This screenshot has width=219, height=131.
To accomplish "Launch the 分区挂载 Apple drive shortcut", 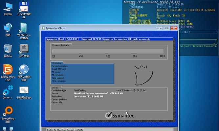I will [x=24, y=50].
